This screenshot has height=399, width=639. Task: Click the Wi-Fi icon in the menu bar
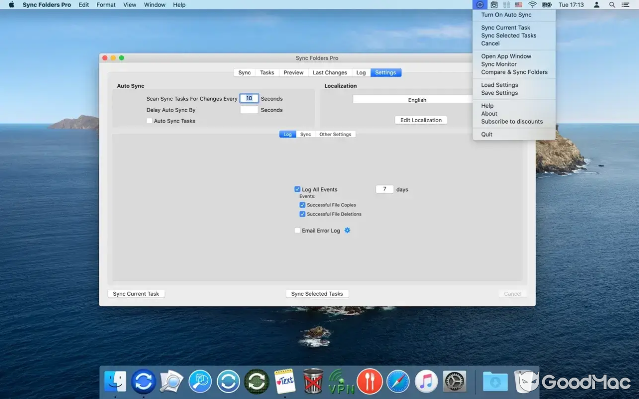coord(532,4)
